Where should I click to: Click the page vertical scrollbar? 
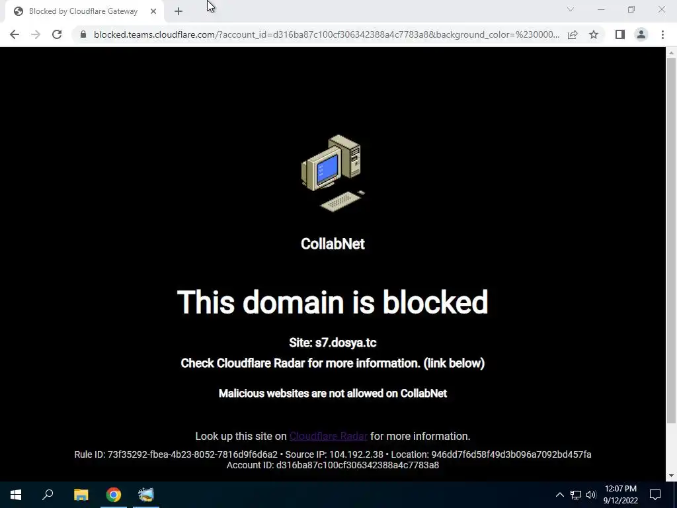pos(671,240)
